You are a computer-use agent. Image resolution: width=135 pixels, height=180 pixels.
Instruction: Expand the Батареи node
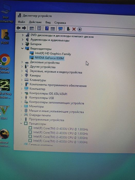22,44
